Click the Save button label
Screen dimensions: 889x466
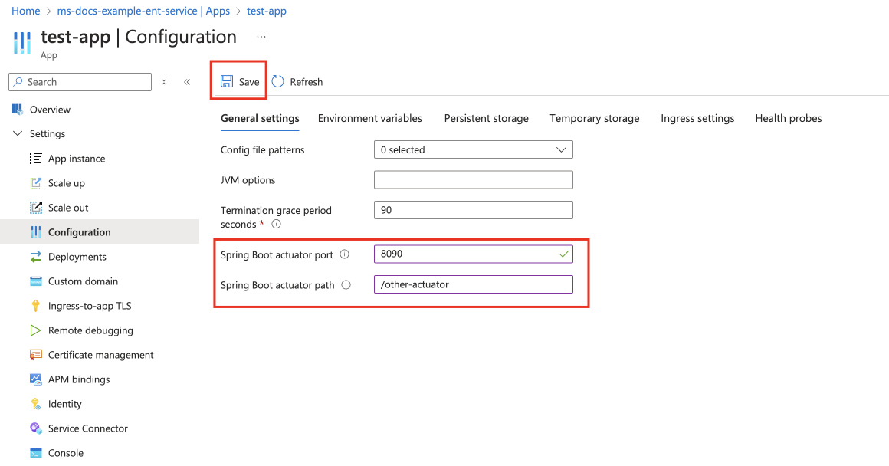(x=249, y=82)
